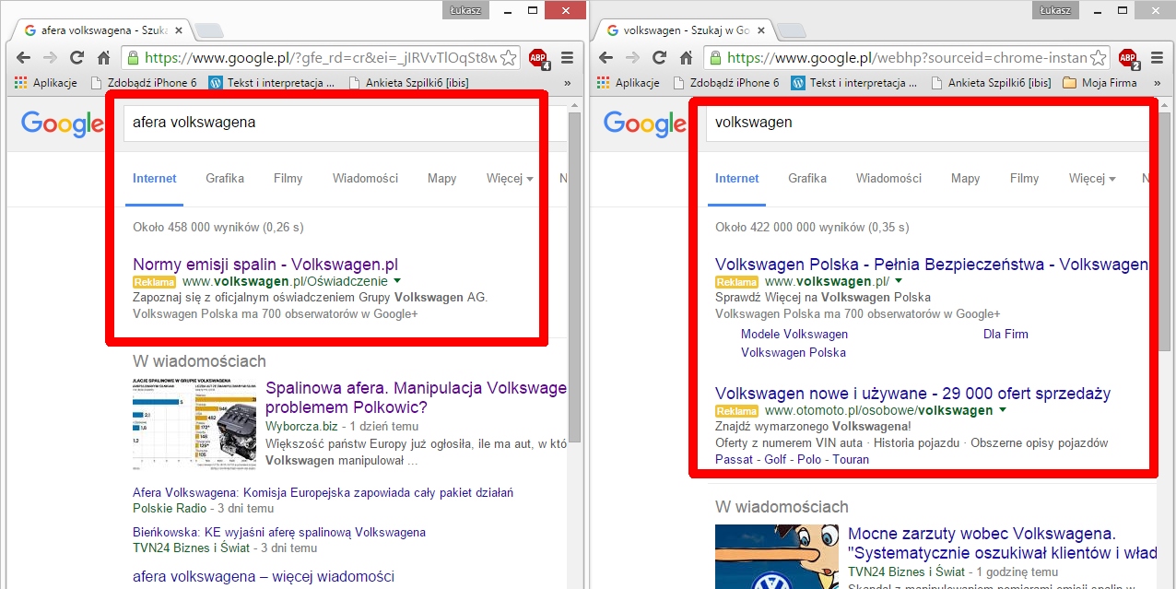Open Chrome menu in right window
This screenshot has height=589, width=1176.
pos(1157,57)
